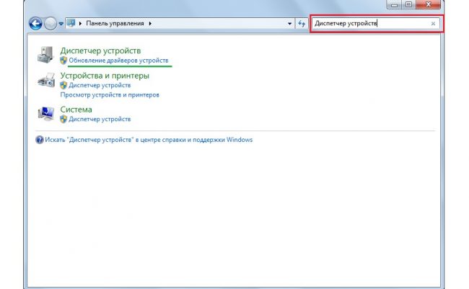The width and height of the screenshot is (469, 289).
Task: Click the large Диспетчер устройств icon
Action: 45,55
